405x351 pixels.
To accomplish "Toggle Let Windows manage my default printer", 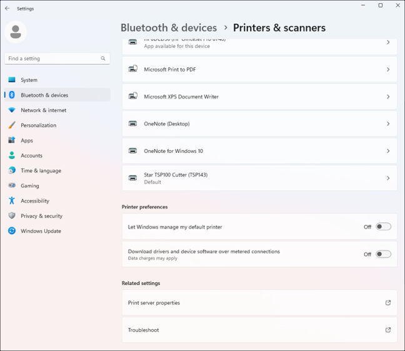I will 383,227.
